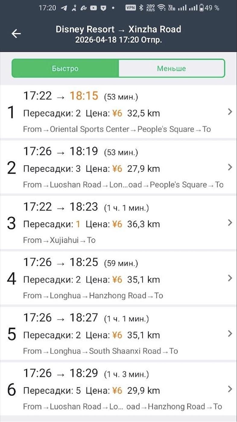Viewport: 237px width, 422px height.
Task: Tap the Wi-Fi status icon
Action: [x=162, y=8]
